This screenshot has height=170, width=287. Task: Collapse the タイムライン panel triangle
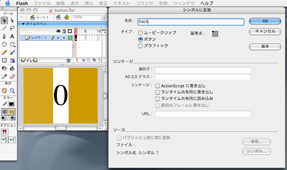23,24
